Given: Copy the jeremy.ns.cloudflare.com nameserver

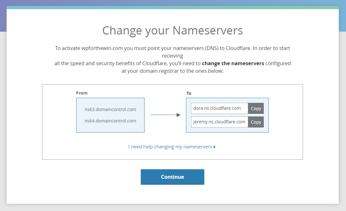Looking at the screenshot, I should click(256, 122).
